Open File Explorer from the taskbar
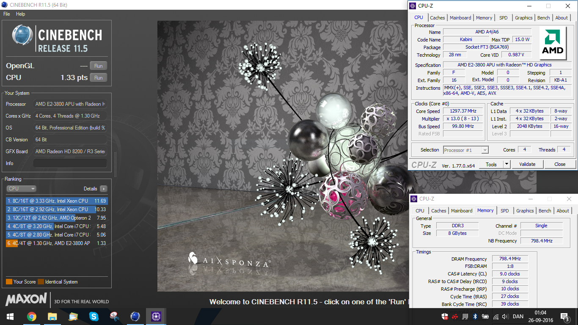Viewport: 578px width, 325px height. coord(52,316)
